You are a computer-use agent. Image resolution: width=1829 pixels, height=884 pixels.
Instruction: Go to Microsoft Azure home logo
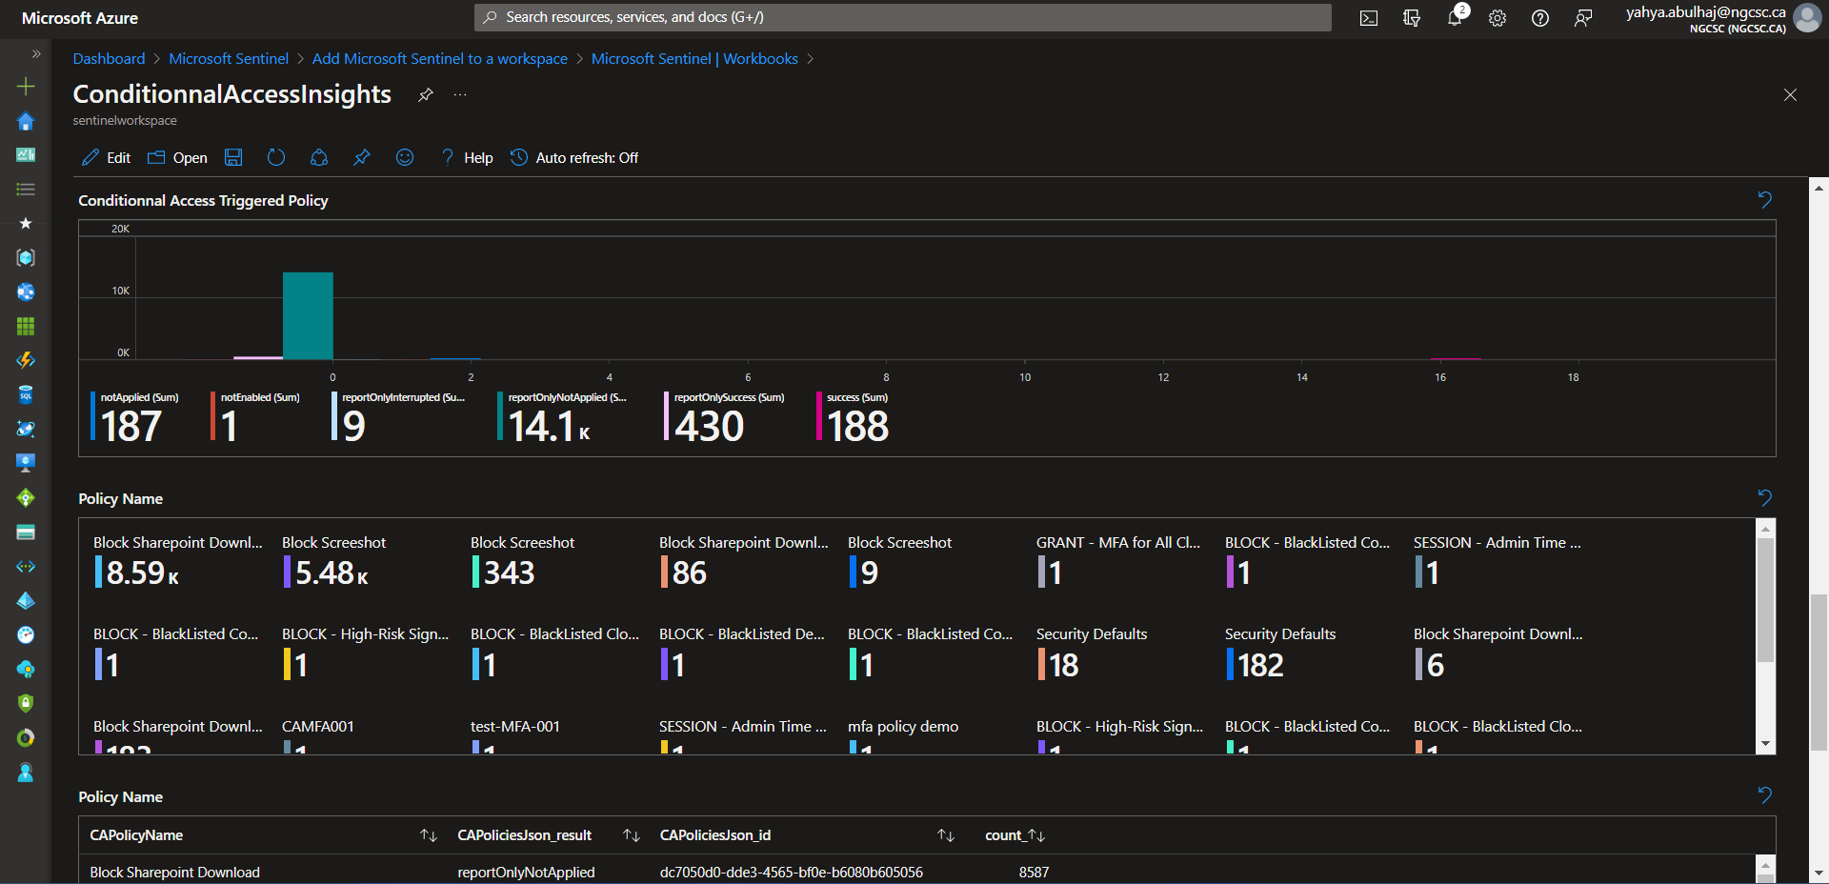point(80,18)
